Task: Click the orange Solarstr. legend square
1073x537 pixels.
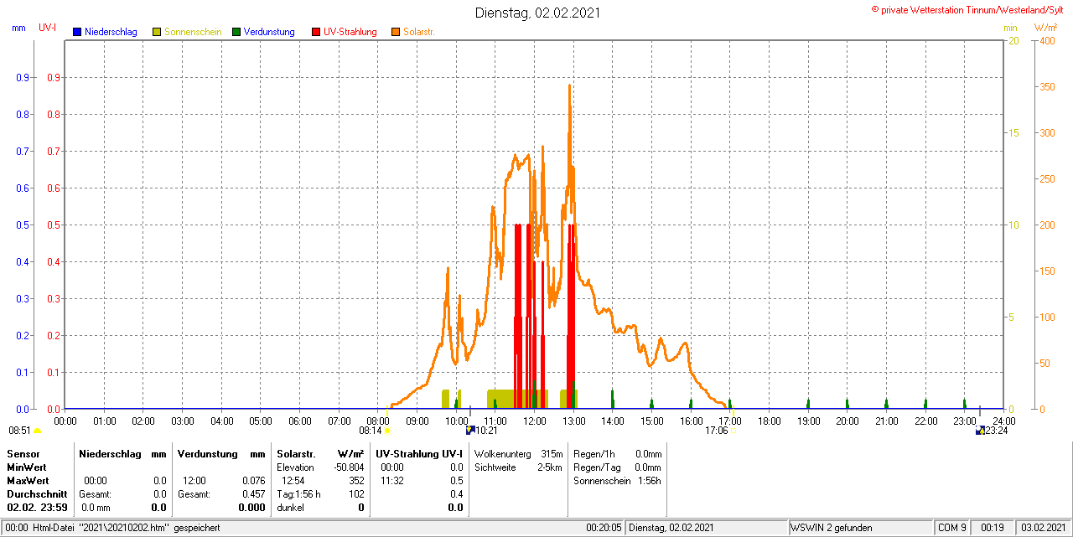Action: click(x=396, y=32)
